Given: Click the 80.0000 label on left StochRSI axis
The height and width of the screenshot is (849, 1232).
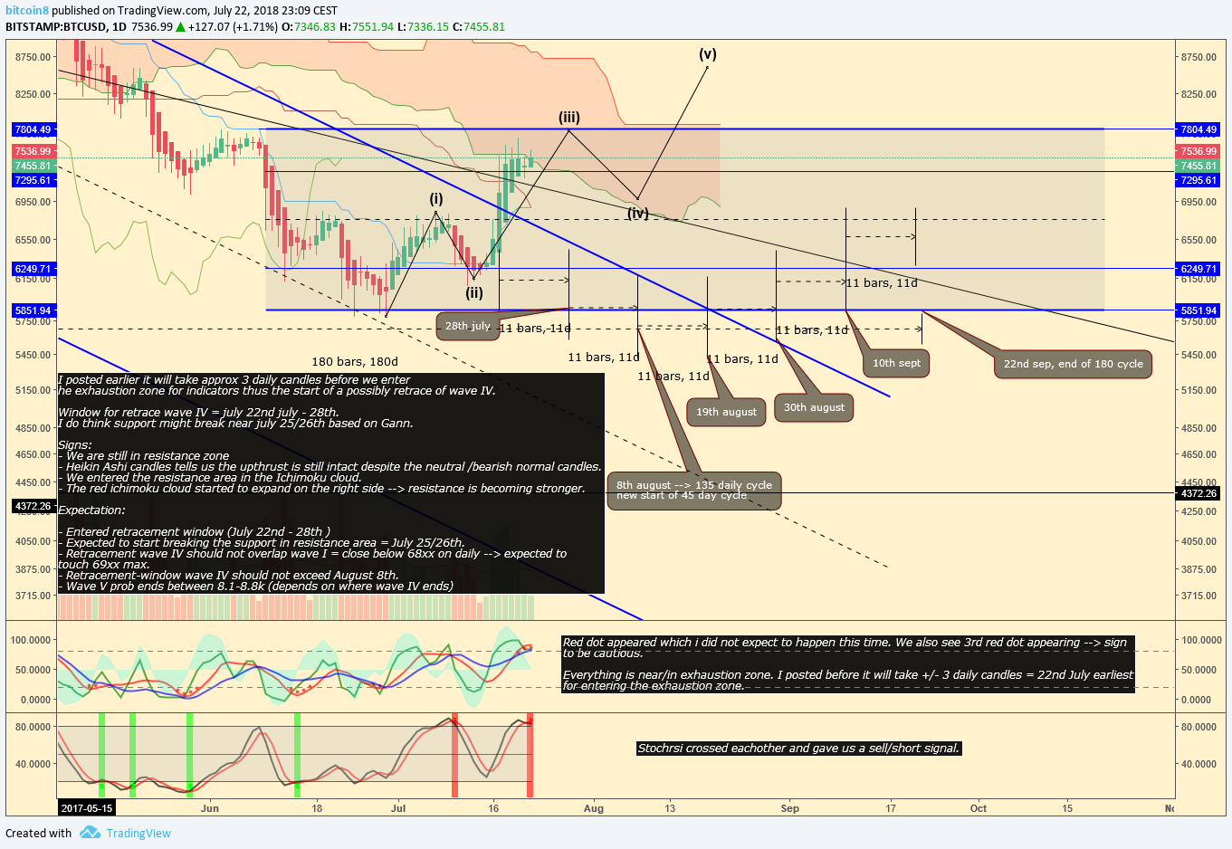Looking at the screenshot, I should [x=33, y=727].
